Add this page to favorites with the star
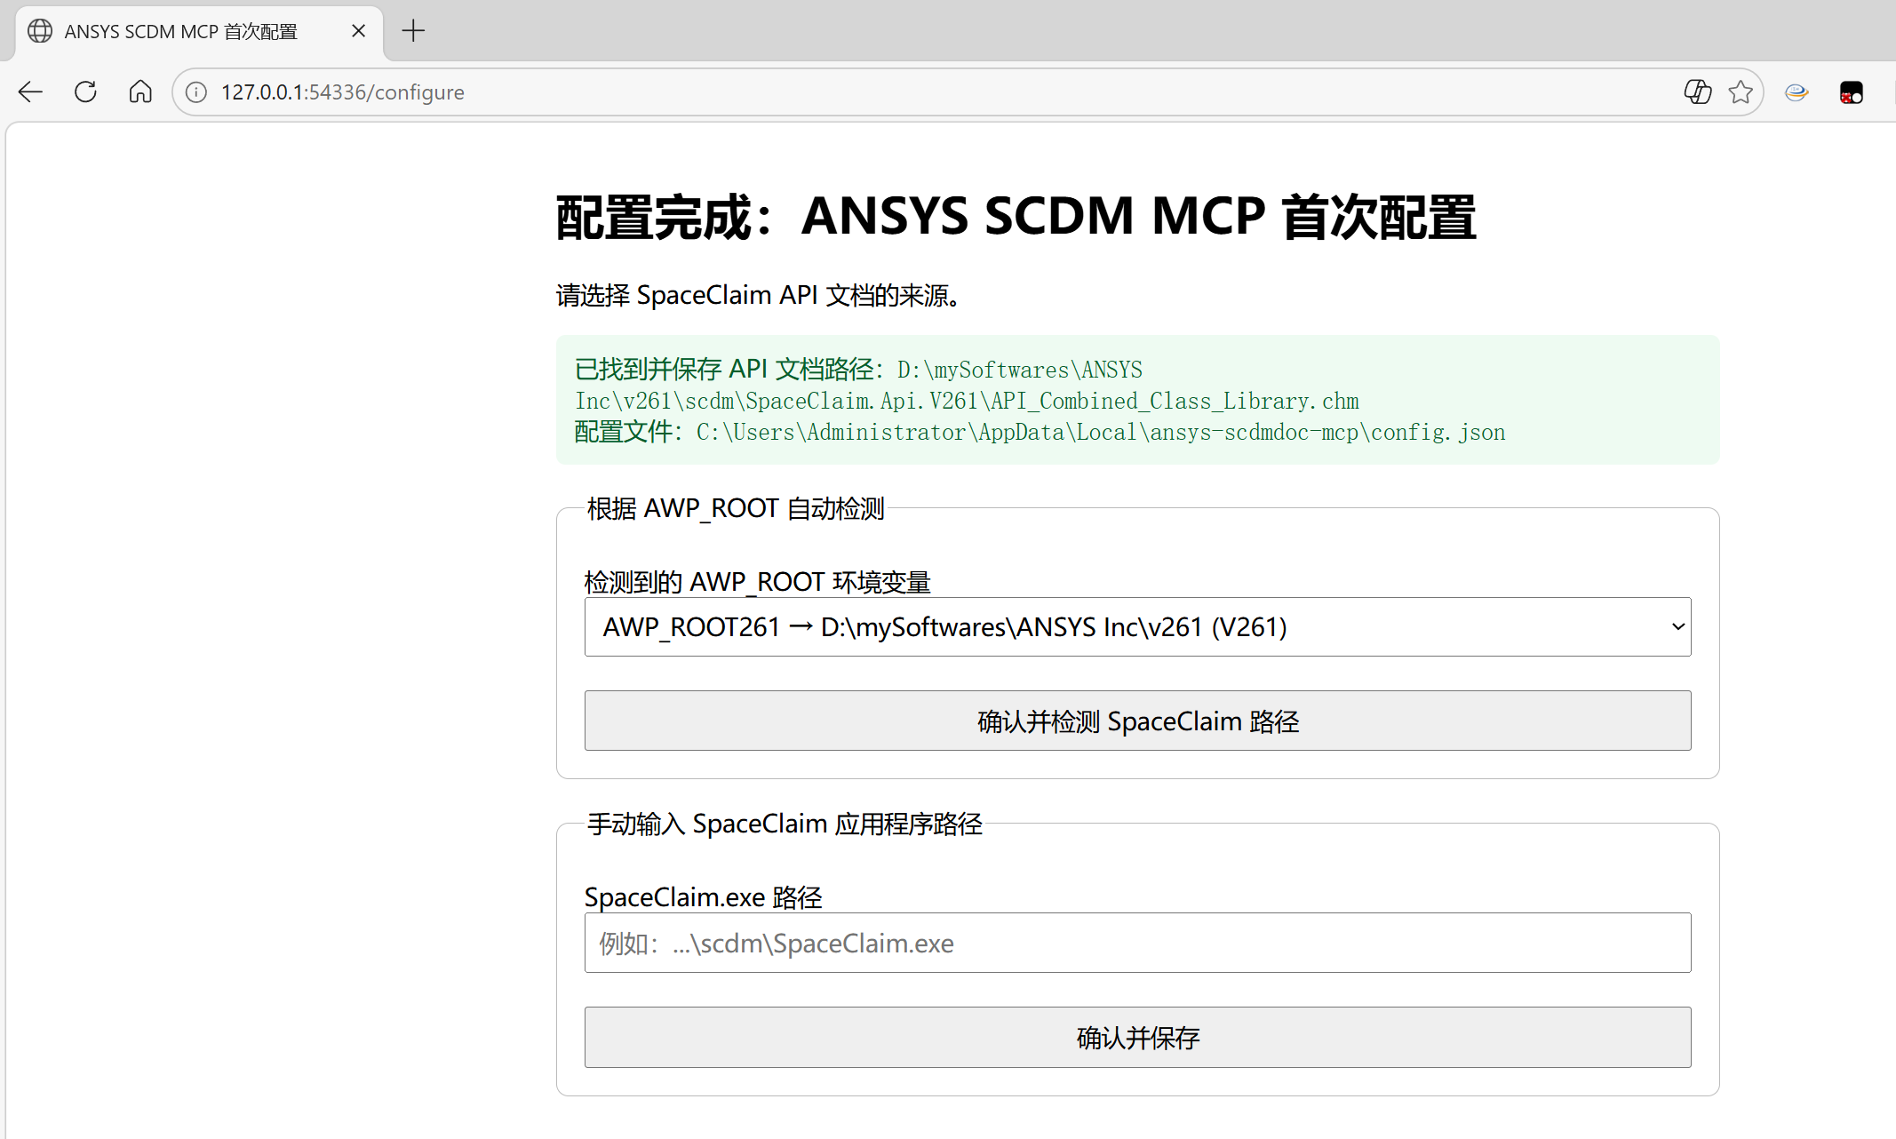This screenshot has width=1896, height=1139. [1741, 92]
